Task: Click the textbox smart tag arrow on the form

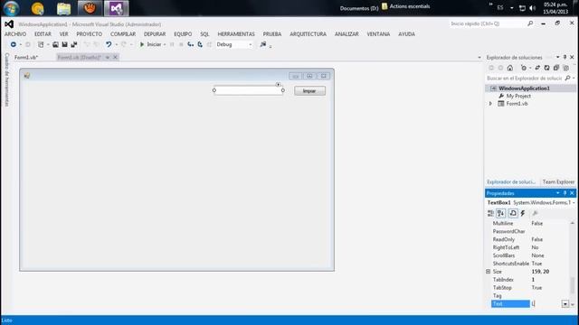Action: [278, 84]
